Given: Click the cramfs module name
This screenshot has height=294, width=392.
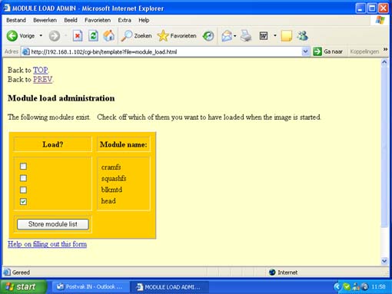Looking at the screenshot, I should (111, 167).
